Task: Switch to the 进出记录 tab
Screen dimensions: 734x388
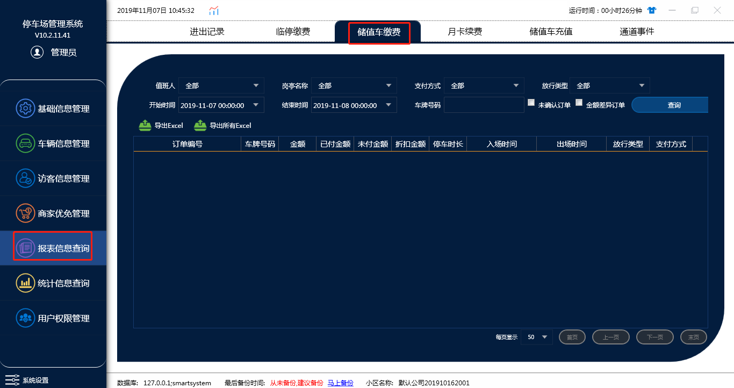Action: (x=207, y=32)
